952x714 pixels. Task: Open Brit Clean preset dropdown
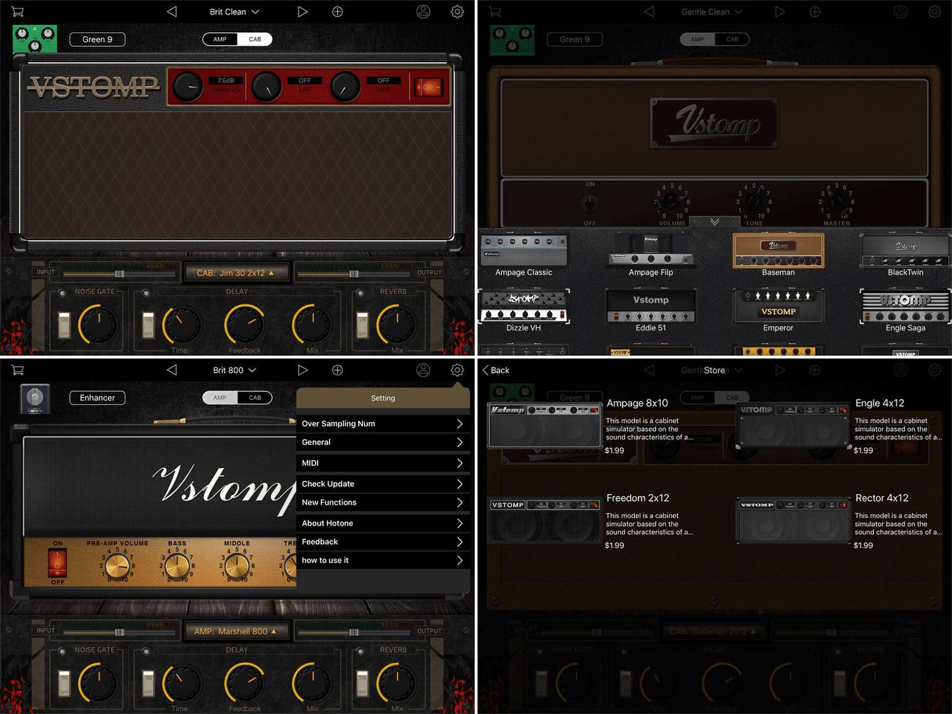[x=234, y=11]
